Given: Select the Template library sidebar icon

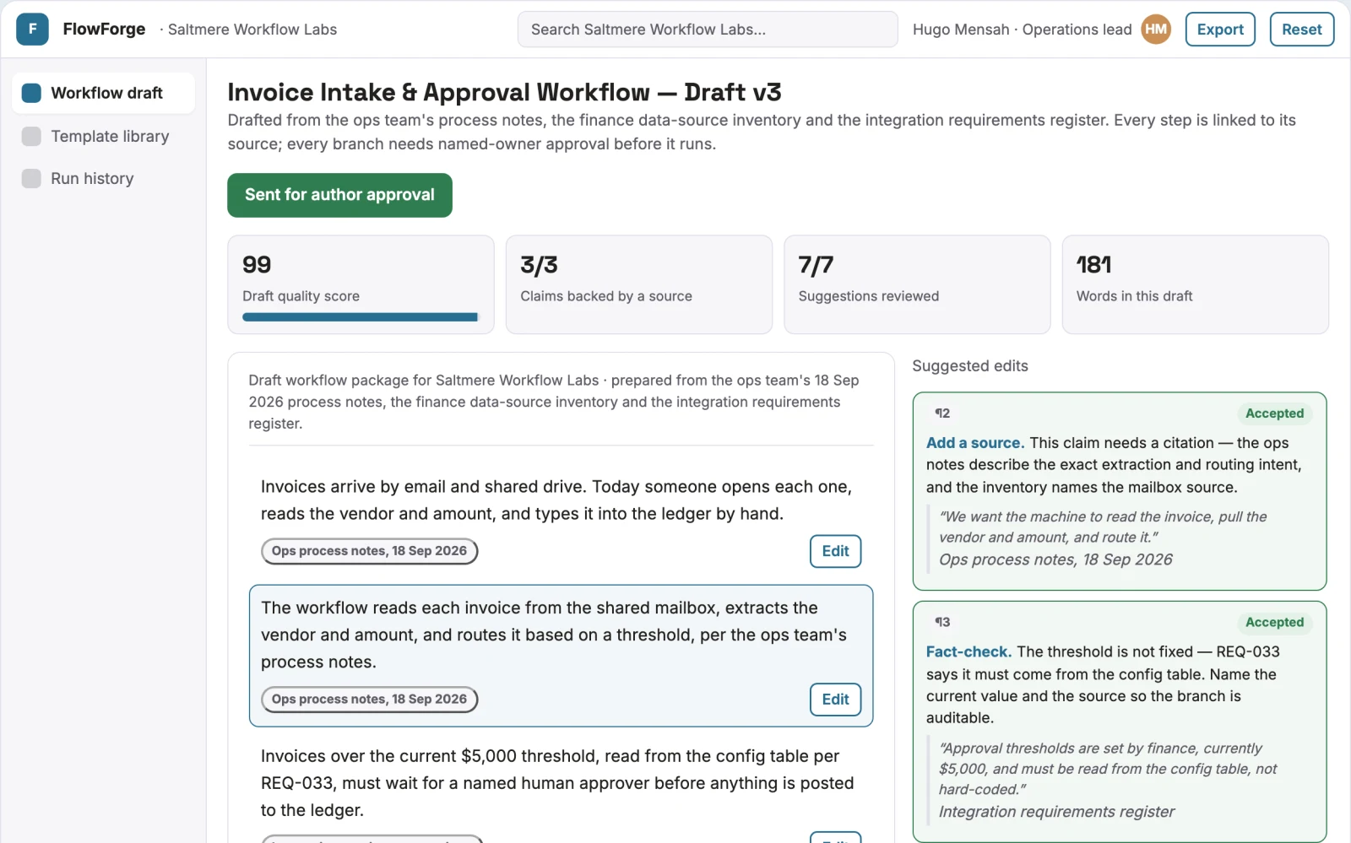Looking at the screenshot, I should 31,137.
